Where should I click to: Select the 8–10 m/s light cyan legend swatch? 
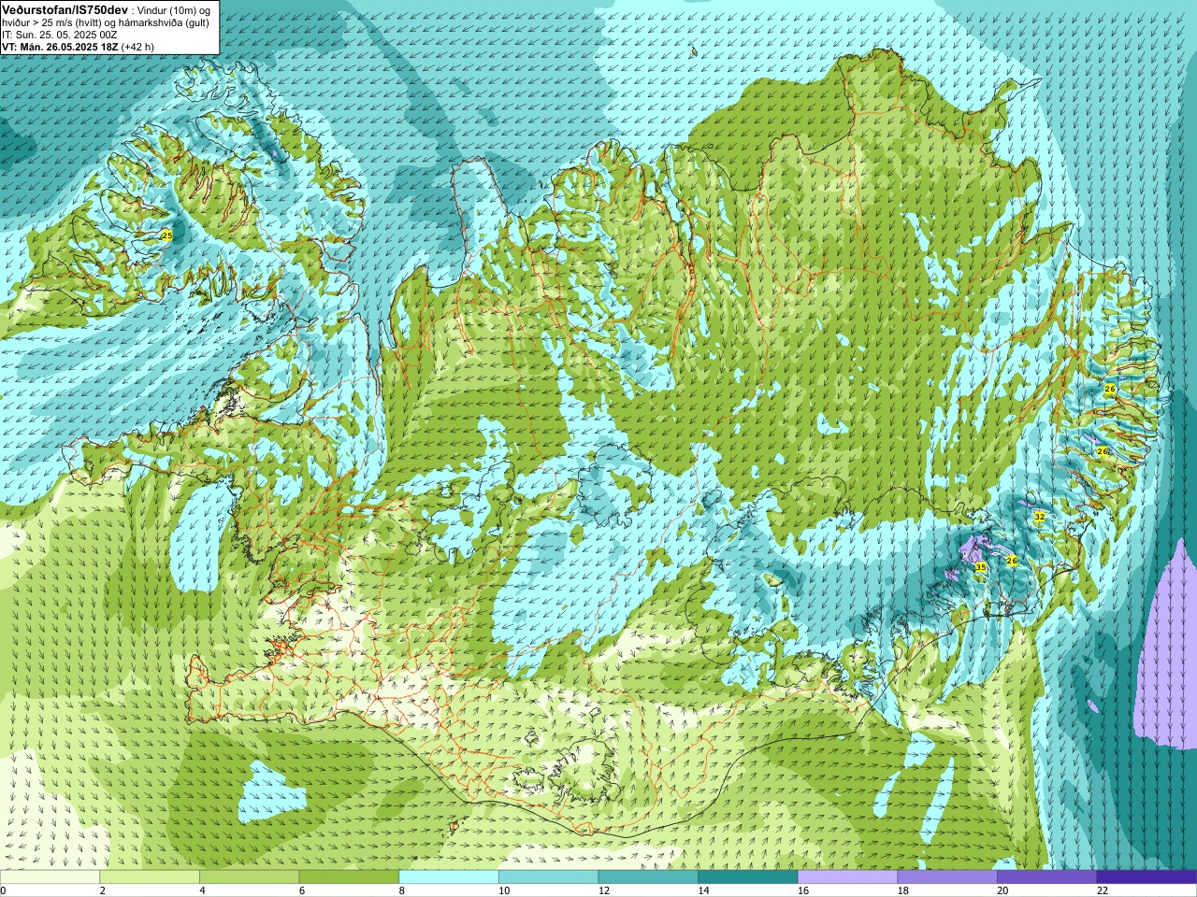pyautogui.click(x=449, y=877)
